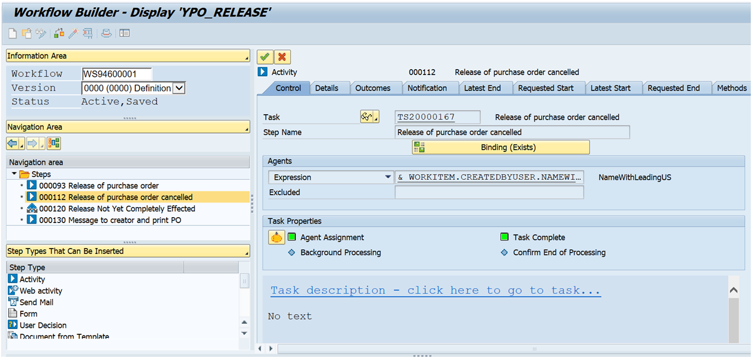Open the print function in the toolbar

[106, 33]
